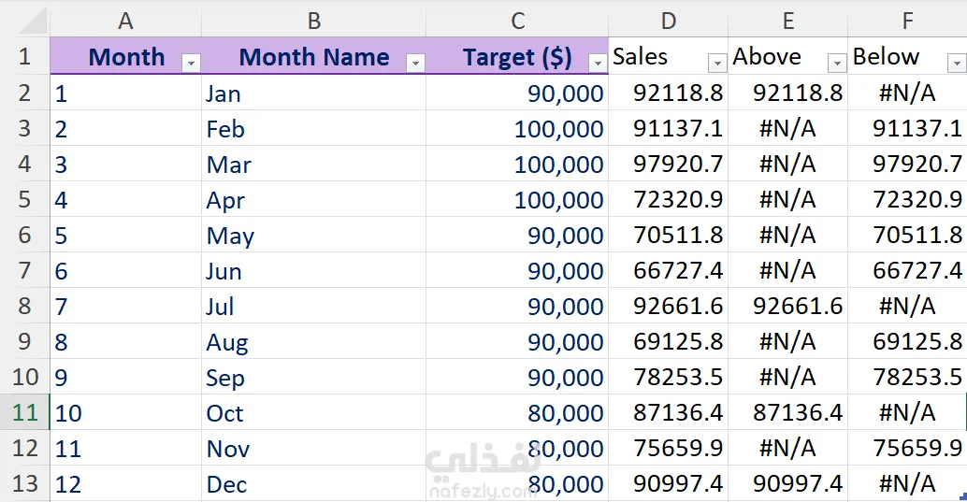Select row 2 header
The image size is (967, 502).
(x=24, y=93)
